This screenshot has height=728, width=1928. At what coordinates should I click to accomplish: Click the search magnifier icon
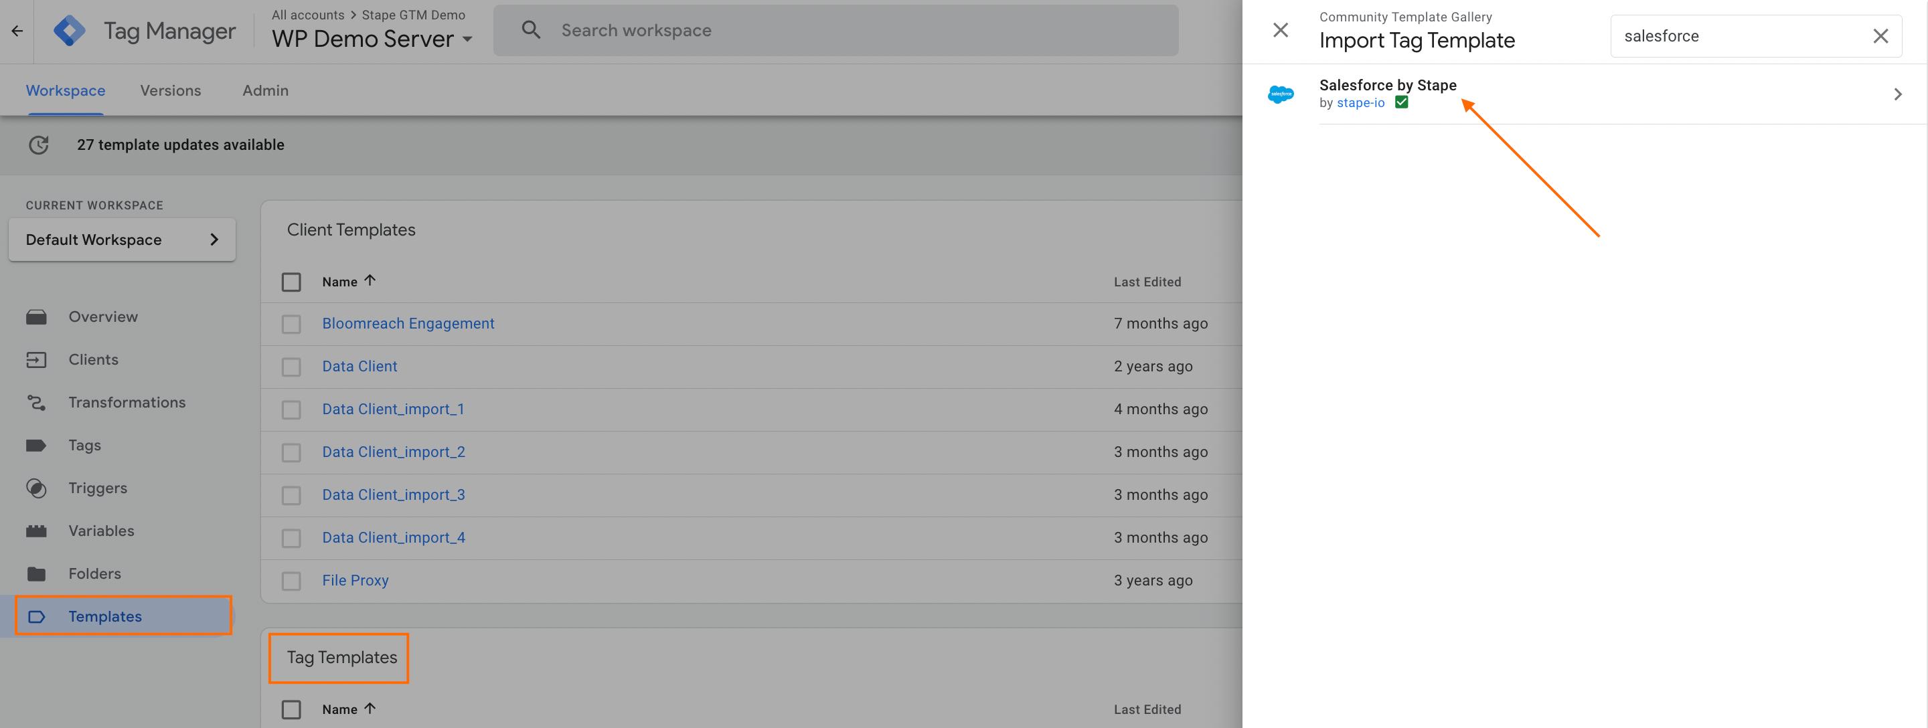531,30
